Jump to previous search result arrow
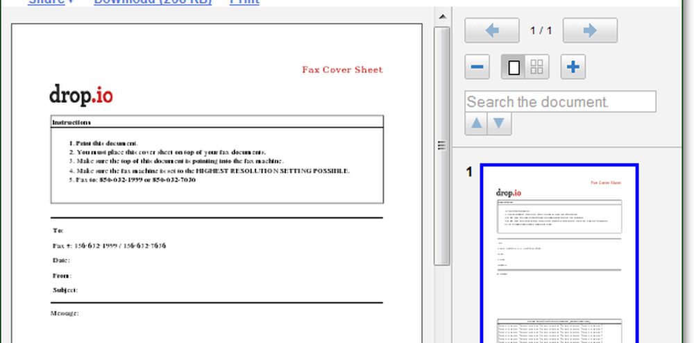The height and width of the screenshot is (343, 694). coord(476,124)
